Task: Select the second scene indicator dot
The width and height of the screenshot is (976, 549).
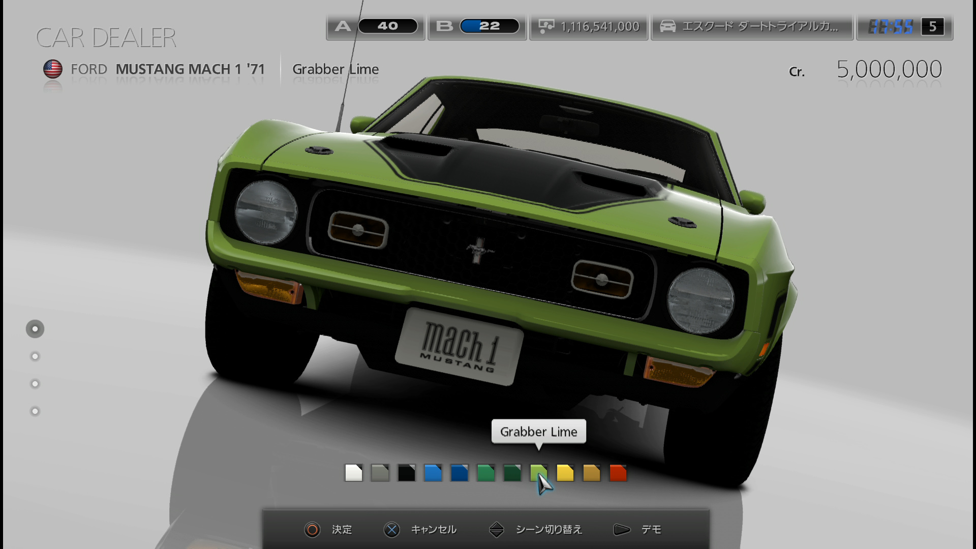Action: point(35,356)
